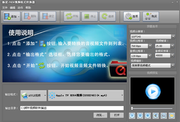180x122 pixels.
Task: Expand the 音频采样率 48000 dropdown
Action: [172, 55]
